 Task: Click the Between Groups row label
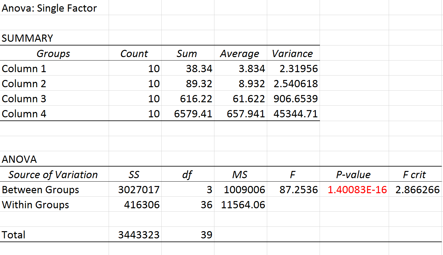41,190
